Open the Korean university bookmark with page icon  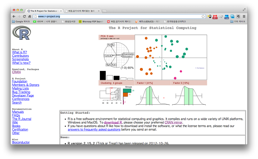coord(175,21)
